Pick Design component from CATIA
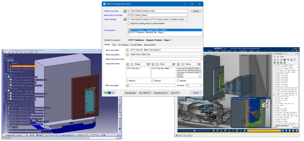 click(132, 64)
